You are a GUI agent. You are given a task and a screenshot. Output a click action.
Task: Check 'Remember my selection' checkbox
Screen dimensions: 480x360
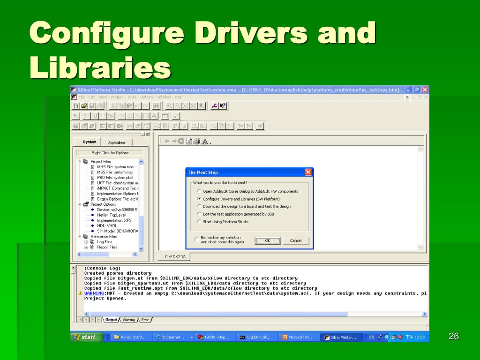coord(197,240)
